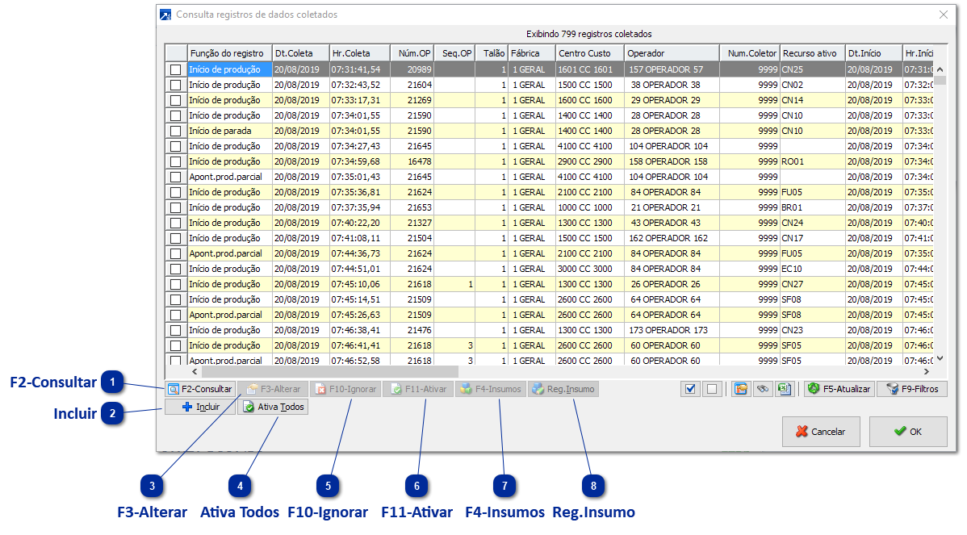The image size is (967, 535).
Task: Click the select-all checked box icon
Action: pyautogui.click(x=689, y=389)
